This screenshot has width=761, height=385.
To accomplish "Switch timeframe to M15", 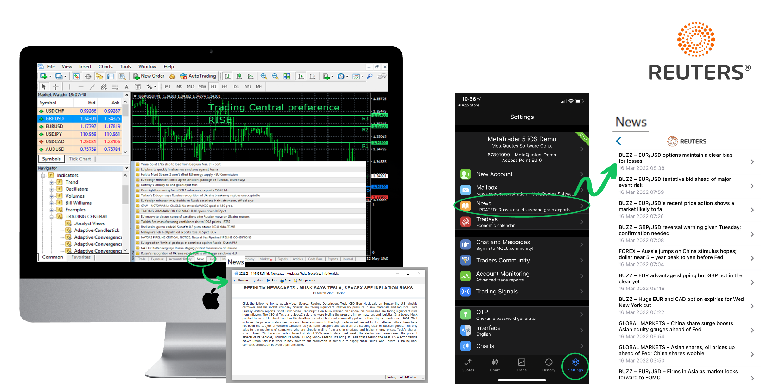I will tap(191, 87).
